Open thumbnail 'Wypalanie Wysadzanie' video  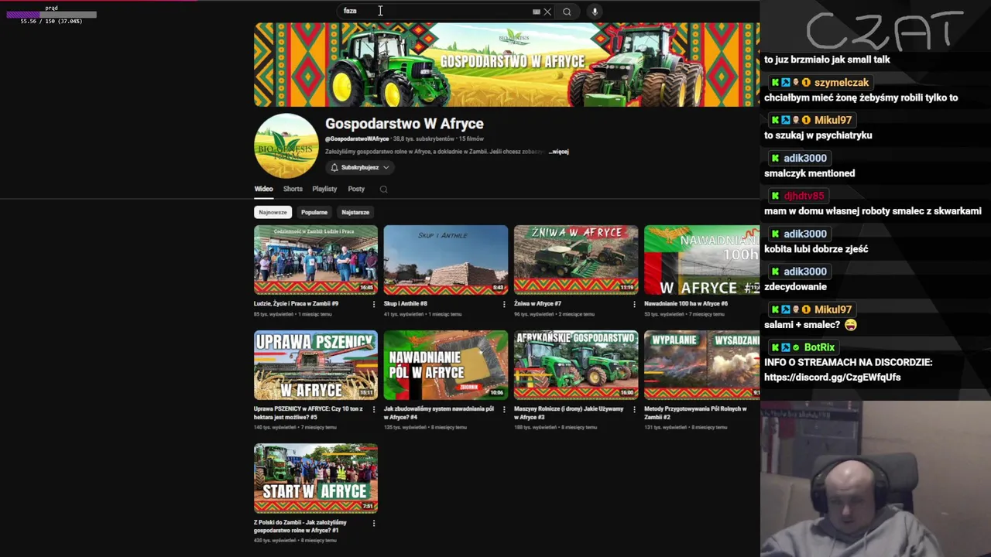(701, 365)
